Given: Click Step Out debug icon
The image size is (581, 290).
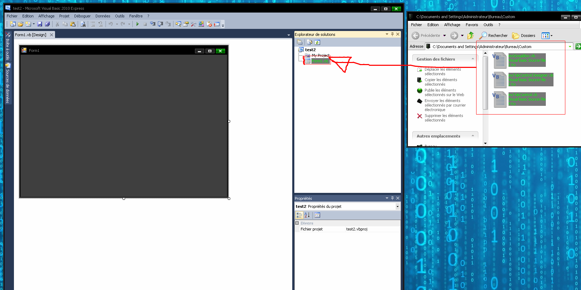Looking at the screenshot, I should [168, 24].
